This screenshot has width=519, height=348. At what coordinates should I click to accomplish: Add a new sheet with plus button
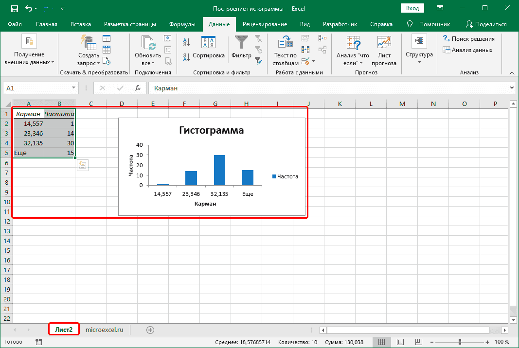[150, 330]
